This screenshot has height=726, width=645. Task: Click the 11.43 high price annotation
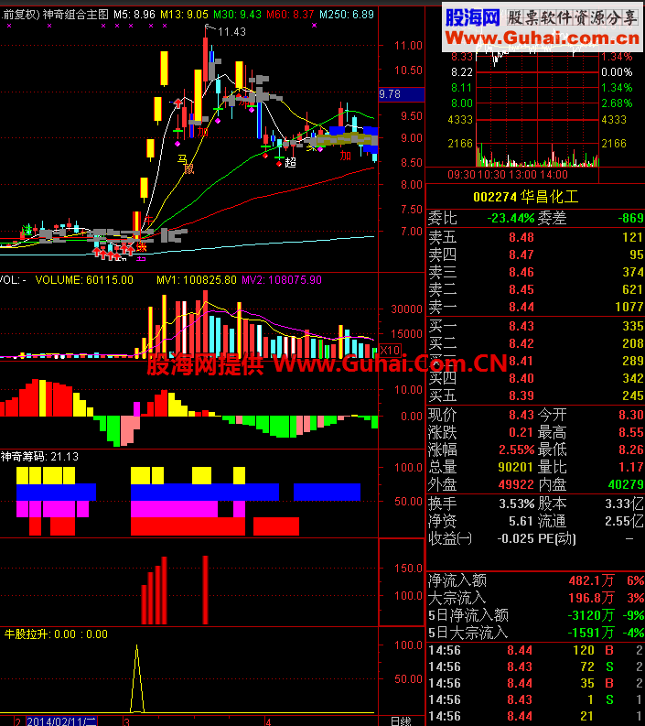point(231,32)
